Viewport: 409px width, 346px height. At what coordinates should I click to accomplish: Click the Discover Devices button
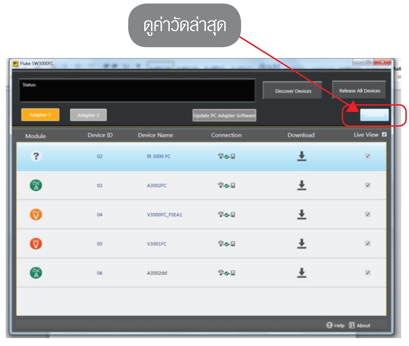pos(293,91)
